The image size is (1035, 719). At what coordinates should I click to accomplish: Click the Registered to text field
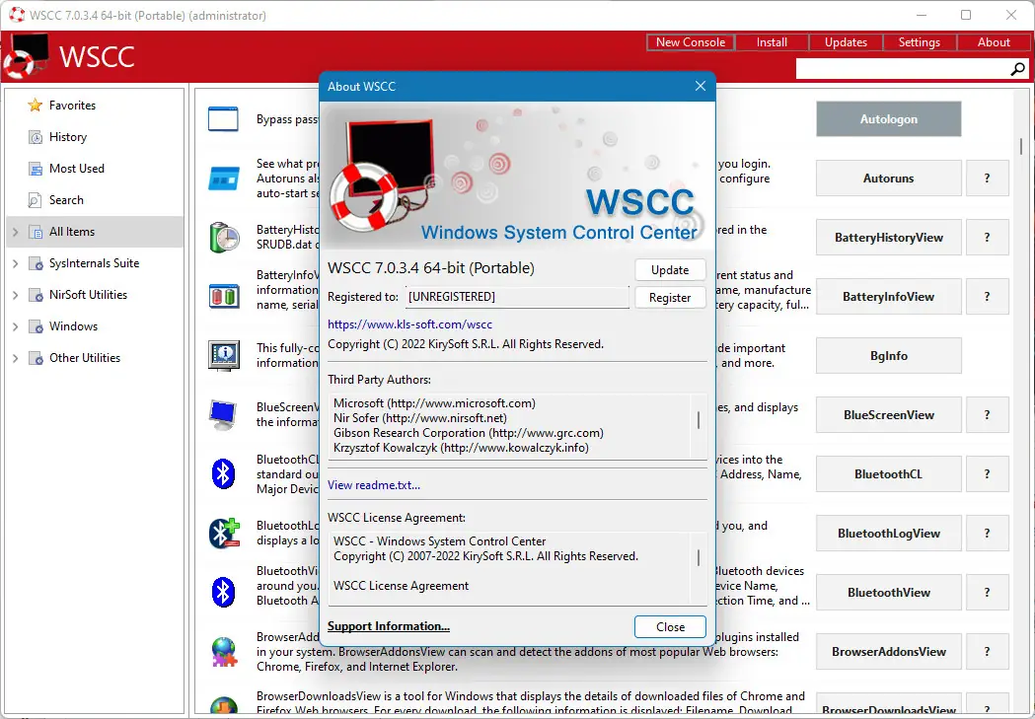tap(517, 297)
